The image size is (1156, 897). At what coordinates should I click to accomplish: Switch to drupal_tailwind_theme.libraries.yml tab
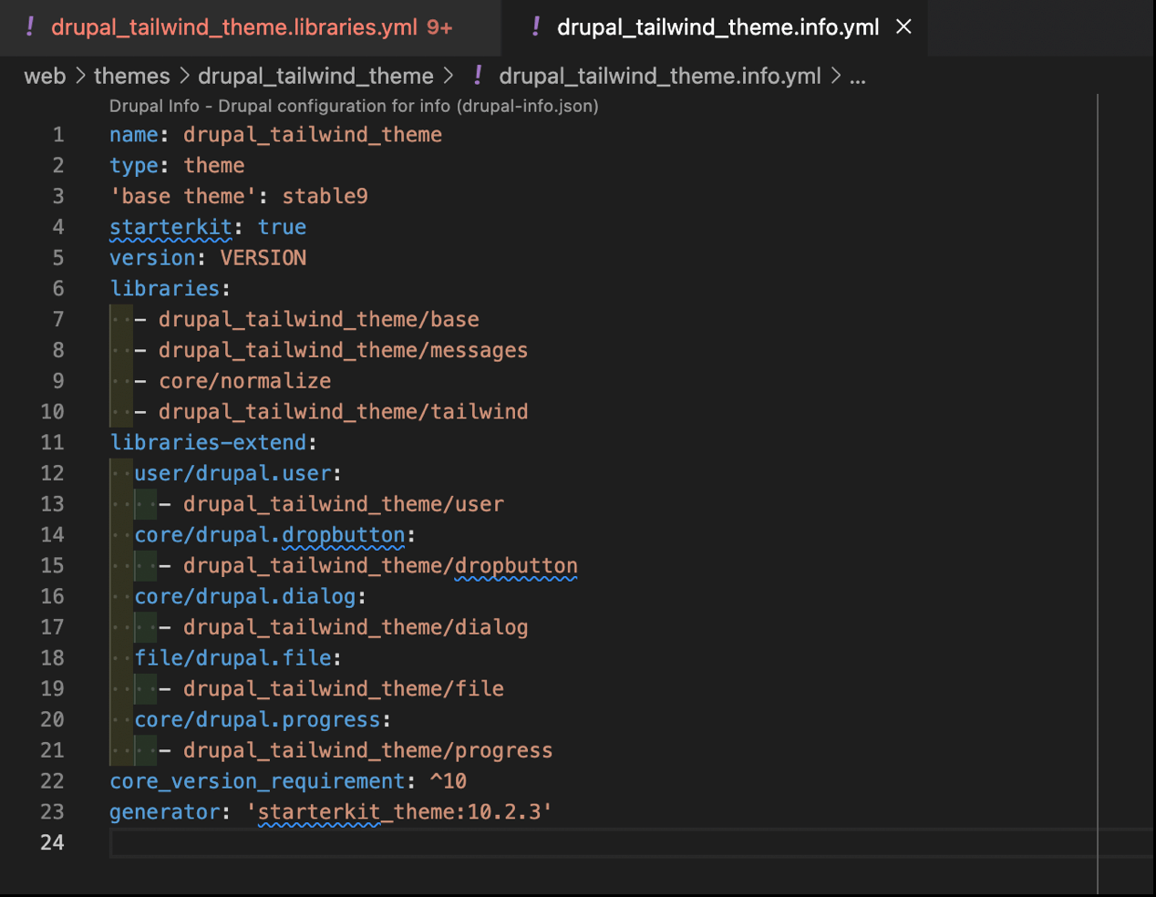click(250, 27)
